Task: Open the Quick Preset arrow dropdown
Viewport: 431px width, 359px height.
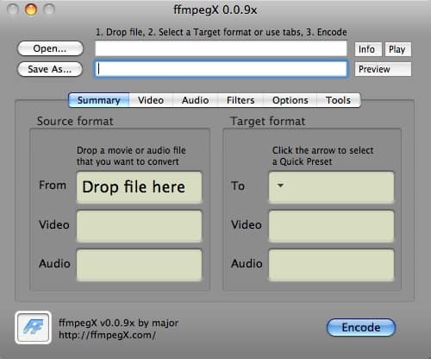Action: [x=280, y=186]
